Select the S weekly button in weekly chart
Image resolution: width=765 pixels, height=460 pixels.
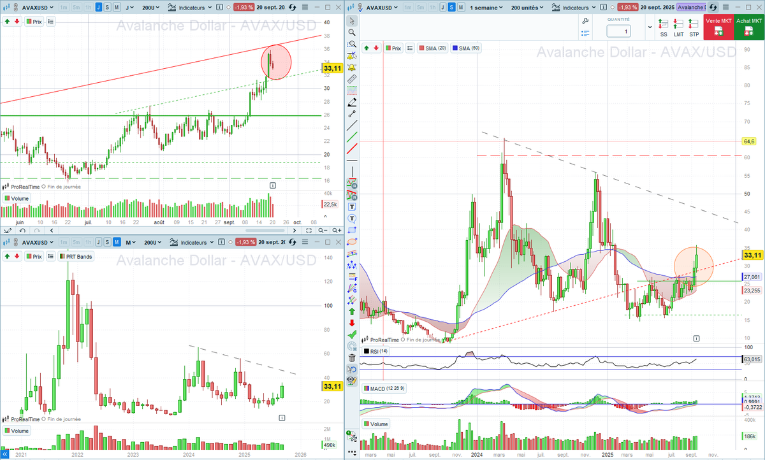click(451, 7)
